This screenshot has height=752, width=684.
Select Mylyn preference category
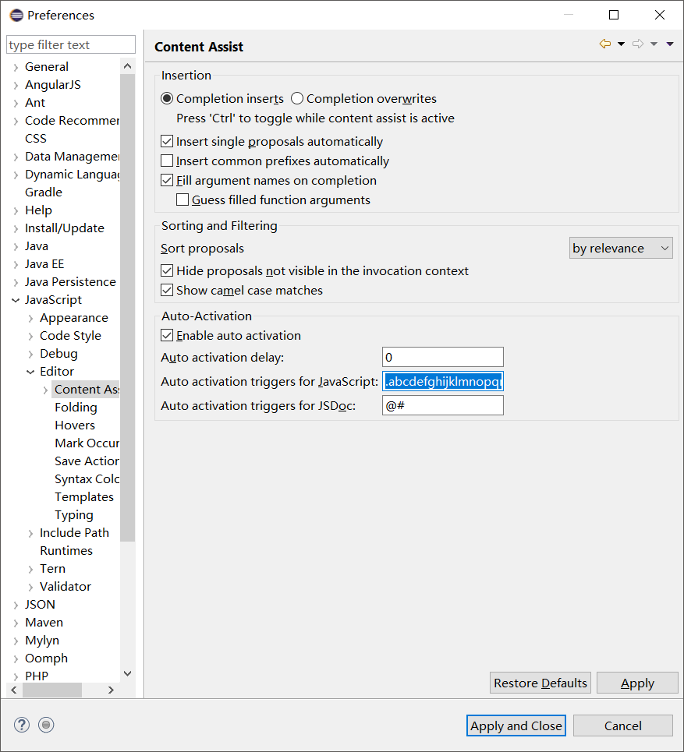42,641
